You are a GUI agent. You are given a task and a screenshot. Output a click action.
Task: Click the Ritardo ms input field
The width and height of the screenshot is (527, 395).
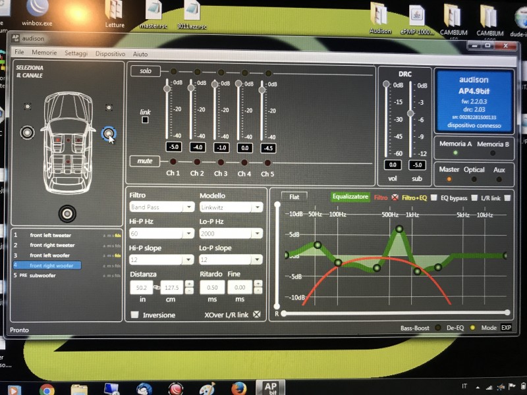(212, 288)
